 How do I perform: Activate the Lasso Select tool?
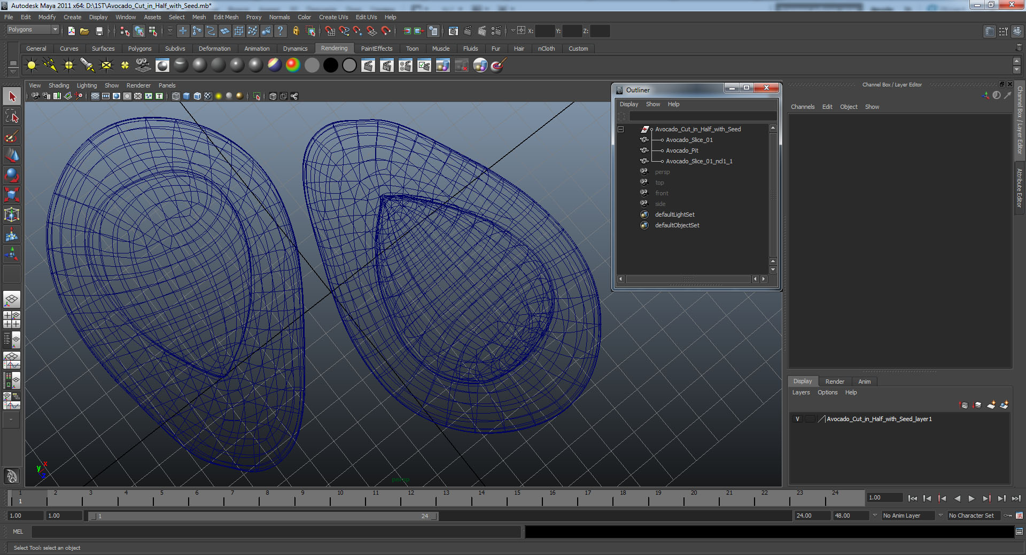point(12,116)
